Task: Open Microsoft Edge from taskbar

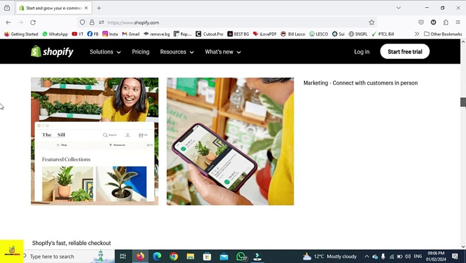Action: (157, 256)
